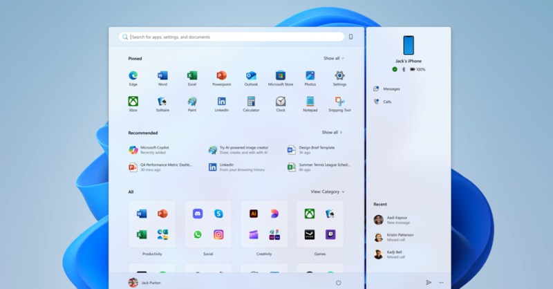Open PowerPoint inside the Productivity folder
Screen dimensions: 553x289
pyautogui.click(x=162, y=214)
